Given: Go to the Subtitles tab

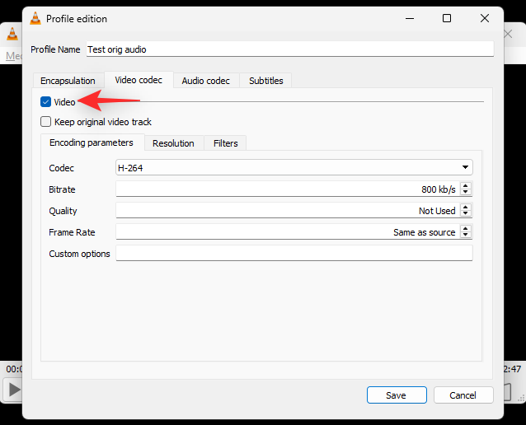Looking at the screenshot, I should pos(266,81).
